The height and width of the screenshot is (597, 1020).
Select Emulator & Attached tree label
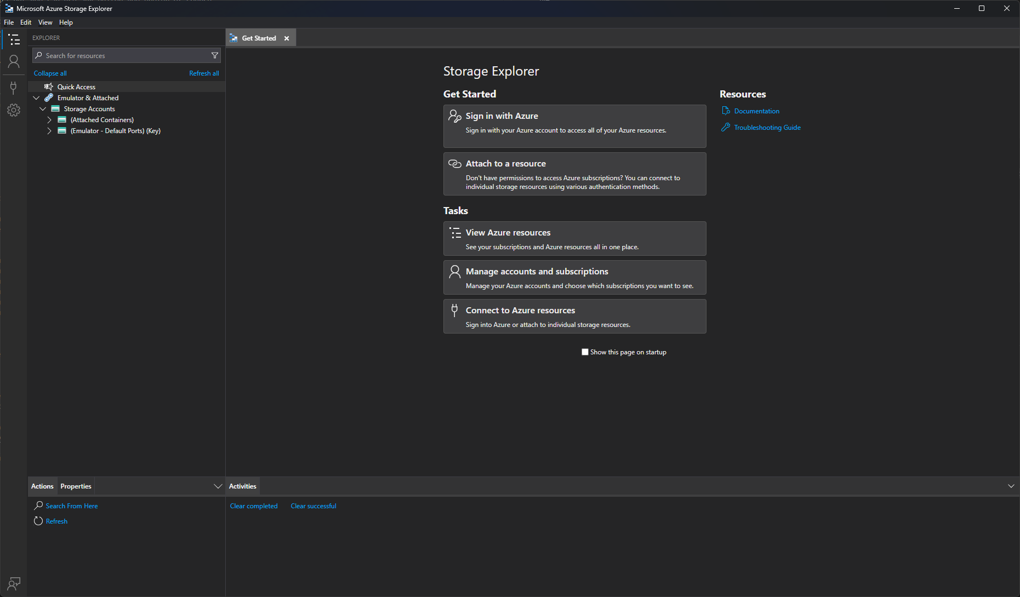[x=88, y=98]
